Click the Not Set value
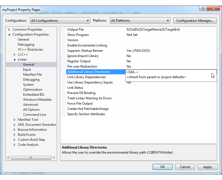 tap(132, 35)
